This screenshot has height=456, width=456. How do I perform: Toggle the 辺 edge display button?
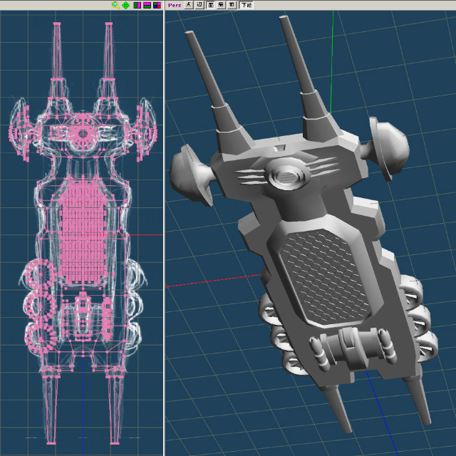tap(199, 5)
